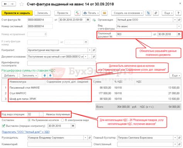Go forward with the right arrow button
Screen dimensions: 183x148
12,4
